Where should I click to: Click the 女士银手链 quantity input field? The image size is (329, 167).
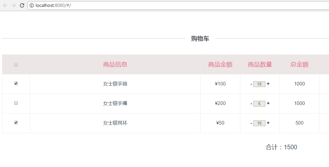point(259,84)
